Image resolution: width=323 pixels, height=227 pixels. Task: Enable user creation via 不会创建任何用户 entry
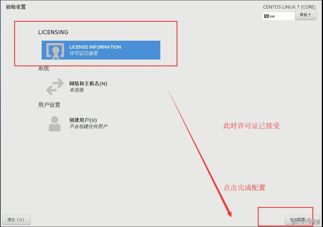click(89, 126)
